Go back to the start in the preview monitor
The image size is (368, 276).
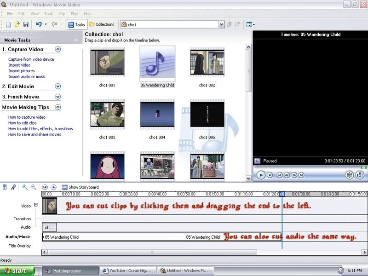coord(280,175)
